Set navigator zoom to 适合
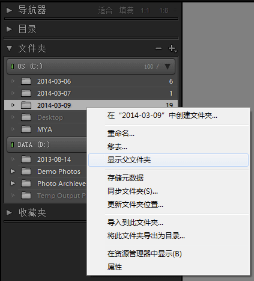The image size is (254, 281). coord(105,10)
